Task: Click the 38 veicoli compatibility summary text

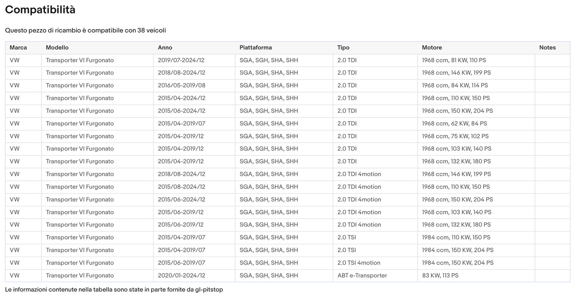Action: coord(85,30)
